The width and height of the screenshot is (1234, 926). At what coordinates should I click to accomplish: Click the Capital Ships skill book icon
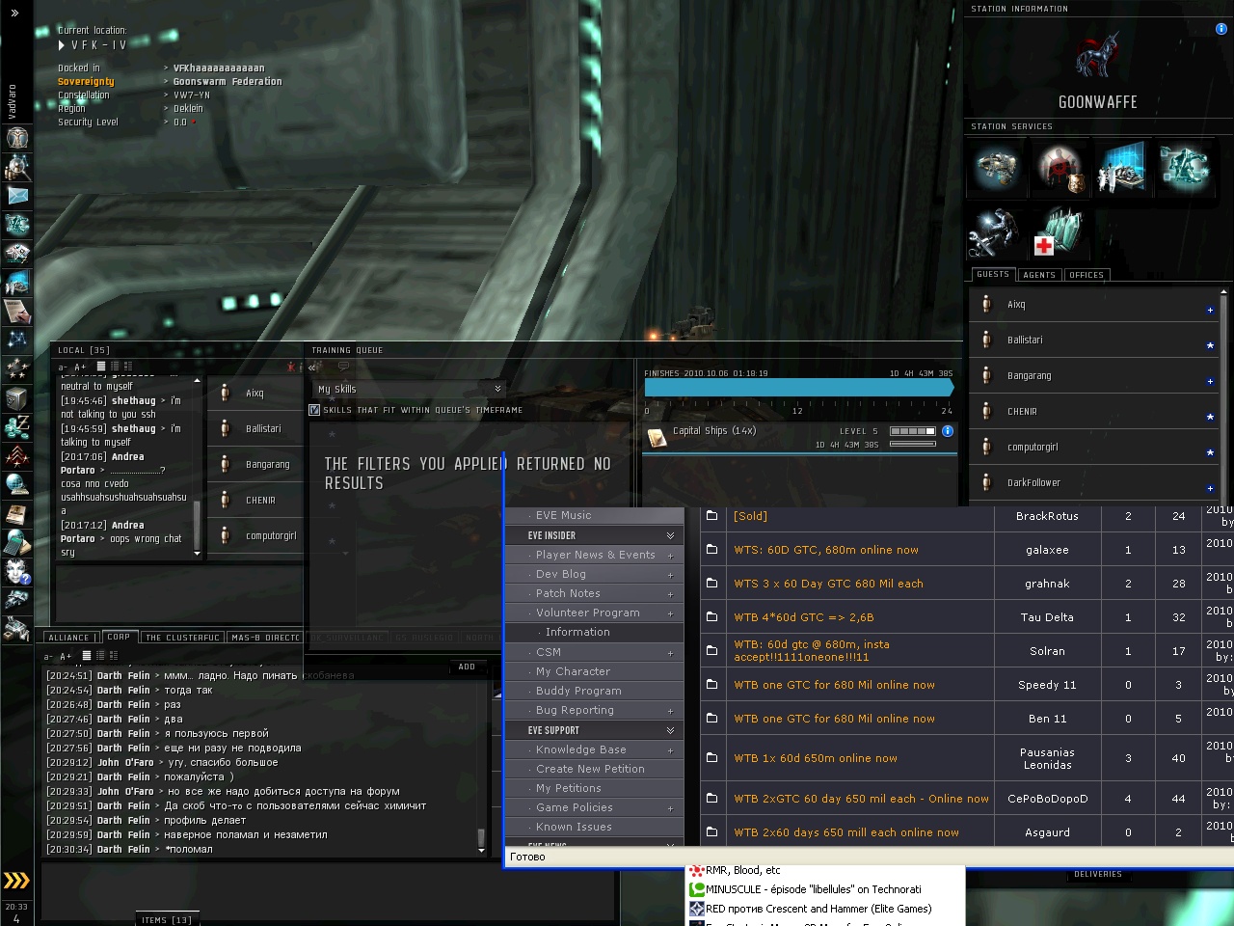[657, 438]
